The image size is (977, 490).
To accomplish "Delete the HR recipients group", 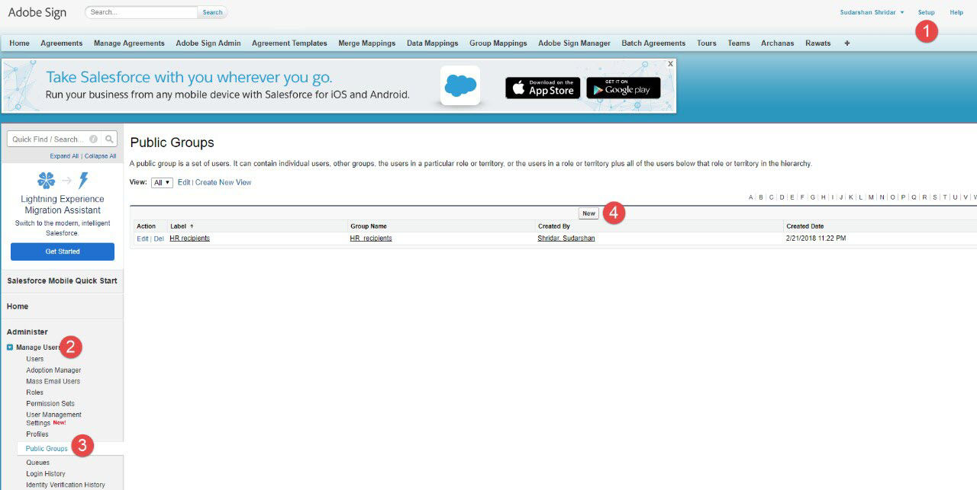I will click(x=159, y=239).
